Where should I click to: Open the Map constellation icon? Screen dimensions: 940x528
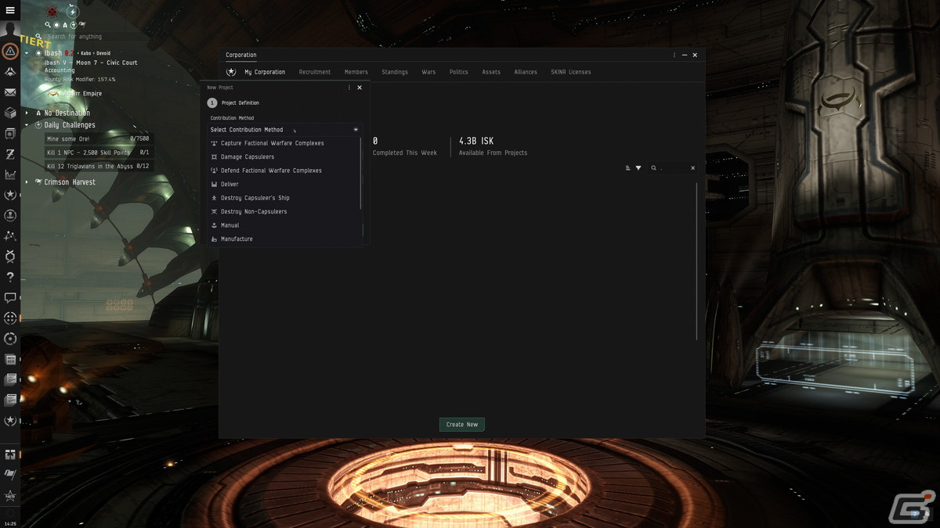tap(10, 235)
